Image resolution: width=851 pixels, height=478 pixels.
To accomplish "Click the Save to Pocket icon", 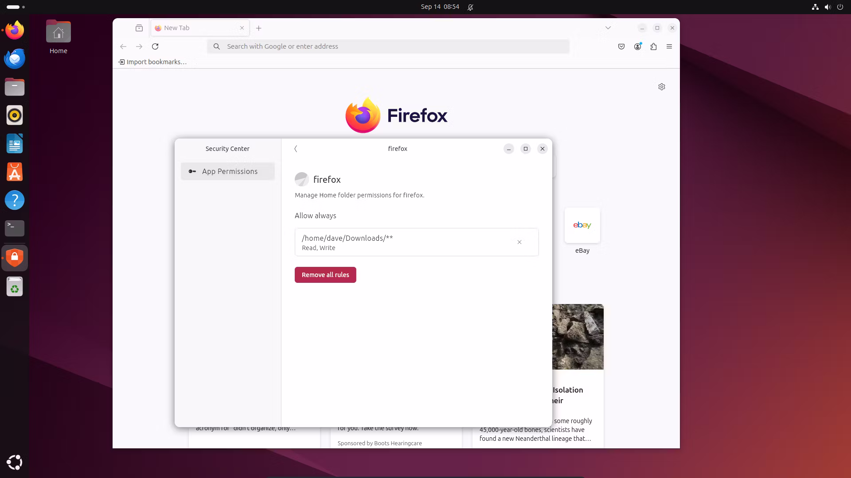I will pos(621,46).
